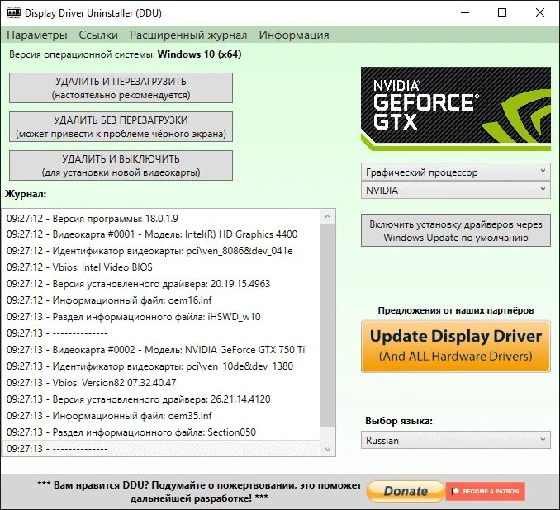Close the Display Driver Uninstaller window
The height and width of the screenshot is (510, 560).
pos(540,13)
